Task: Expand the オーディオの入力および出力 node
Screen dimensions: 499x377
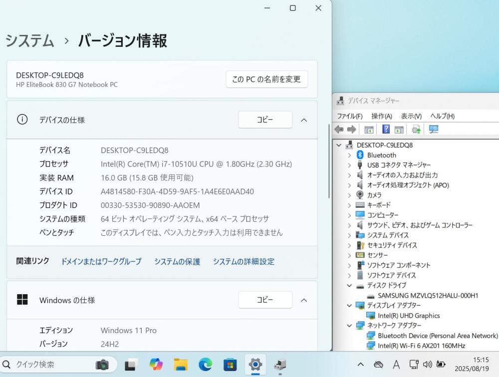Action: point(349,175)
